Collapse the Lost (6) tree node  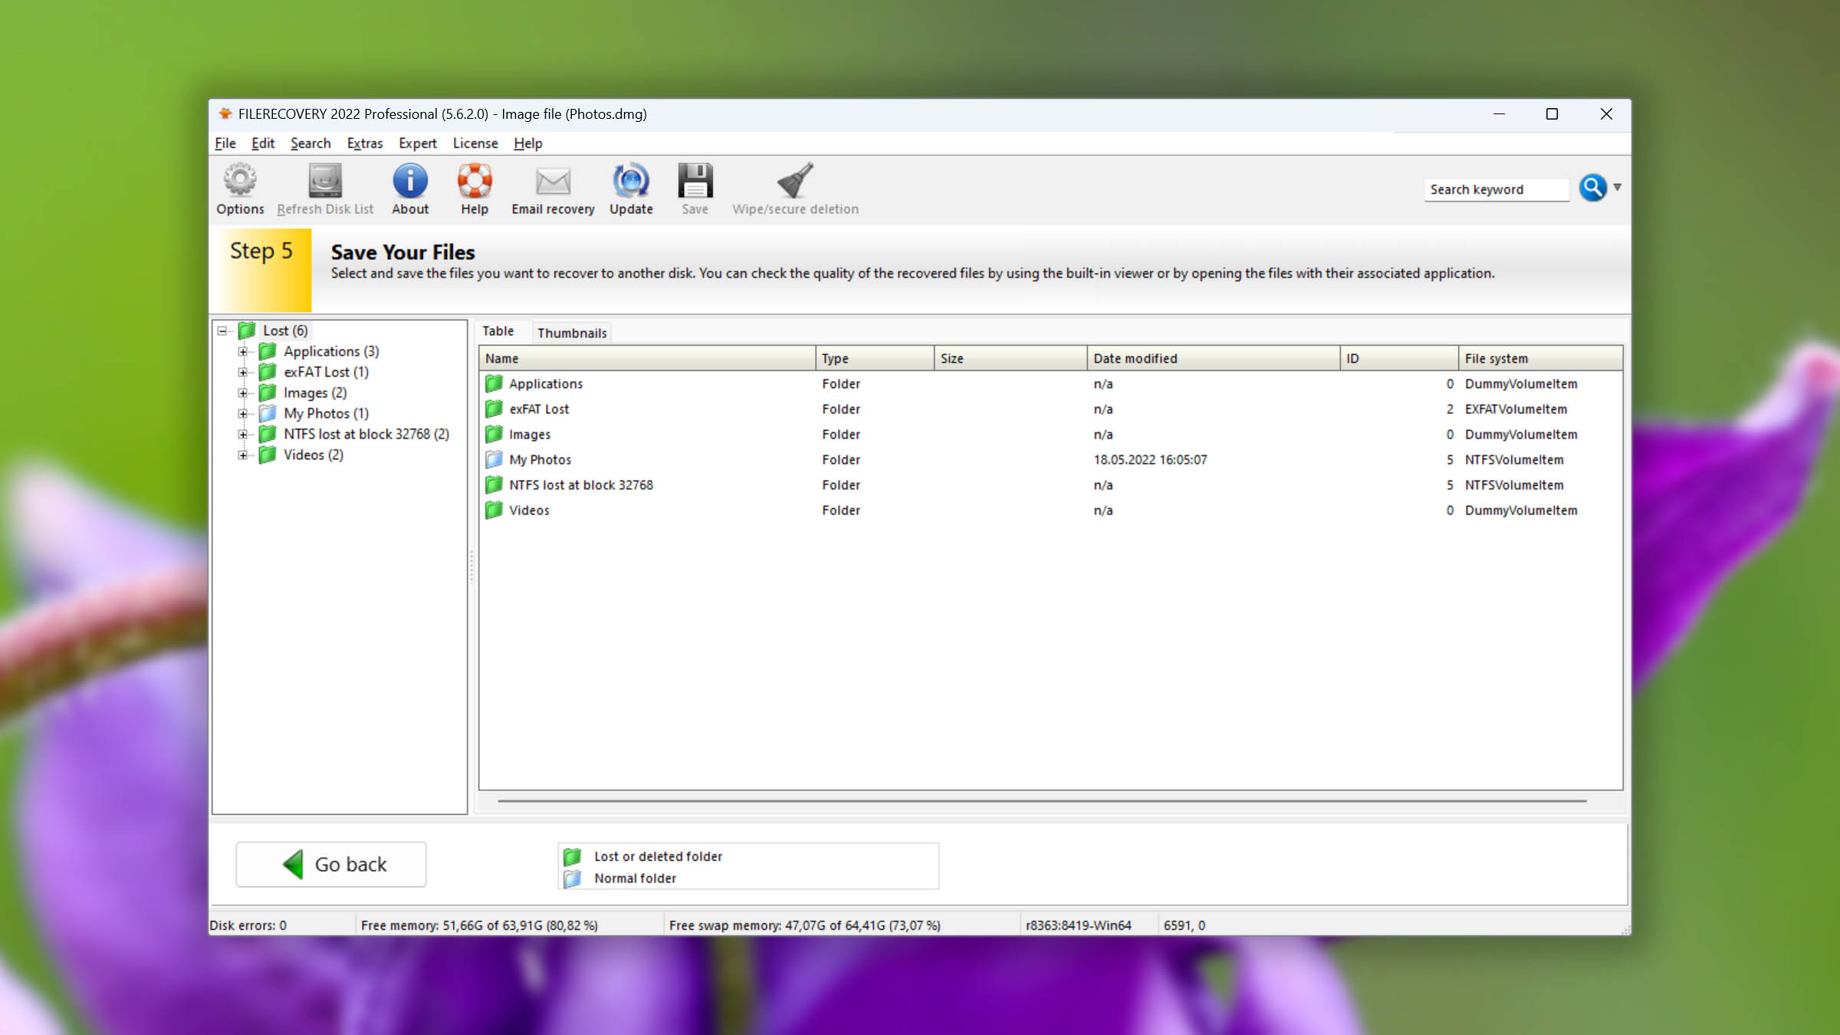222,331
